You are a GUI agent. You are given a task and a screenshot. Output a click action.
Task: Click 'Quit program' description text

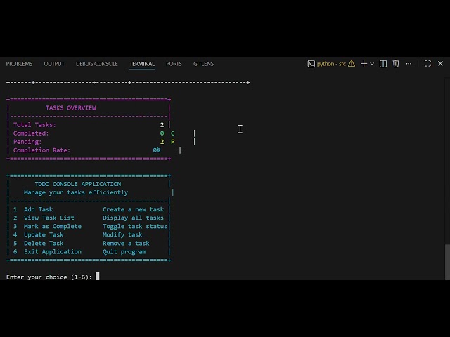tap(124, 251)
